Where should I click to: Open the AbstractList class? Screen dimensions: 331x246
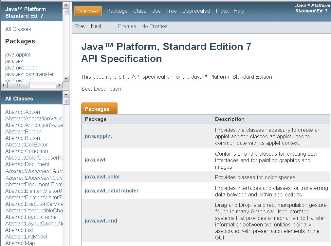pos(19,230)
